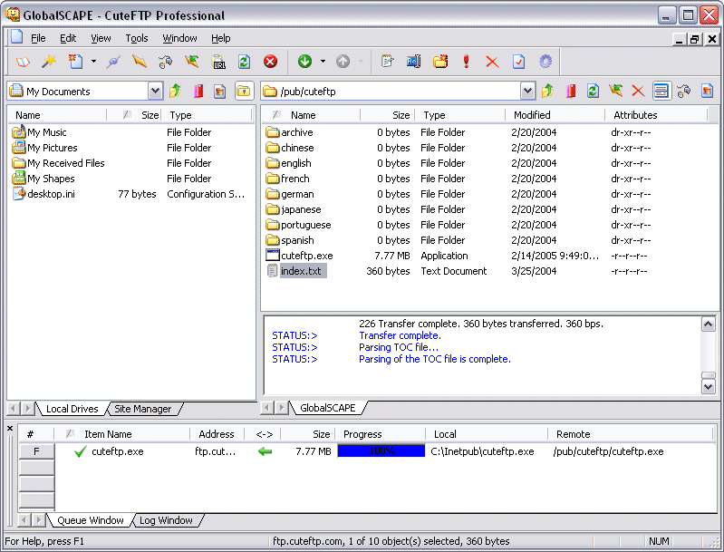Click the remote pane refresh icon
The image size is (724, 552).
[x=593, y=91]
